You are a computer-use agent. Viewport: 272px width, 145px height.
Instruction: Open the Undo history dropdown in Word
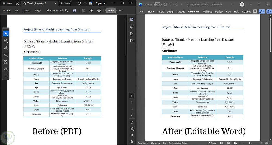173,5
